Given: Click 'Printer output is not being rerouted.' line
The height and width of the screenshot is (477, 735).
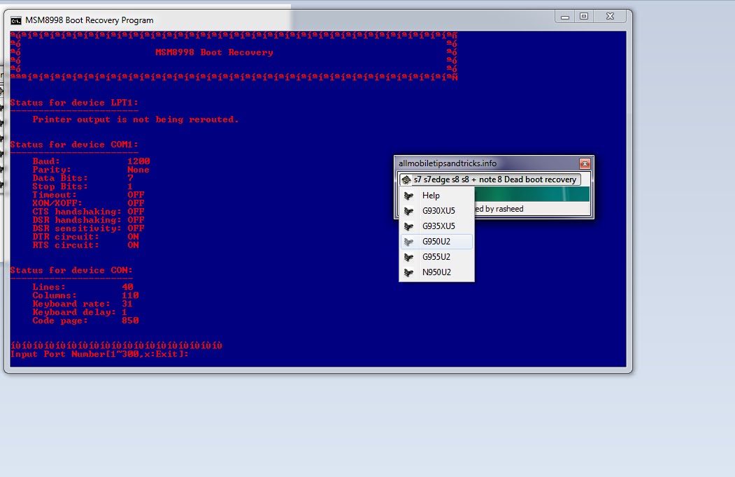Looking at the screenshot, I should coord(136,119).
